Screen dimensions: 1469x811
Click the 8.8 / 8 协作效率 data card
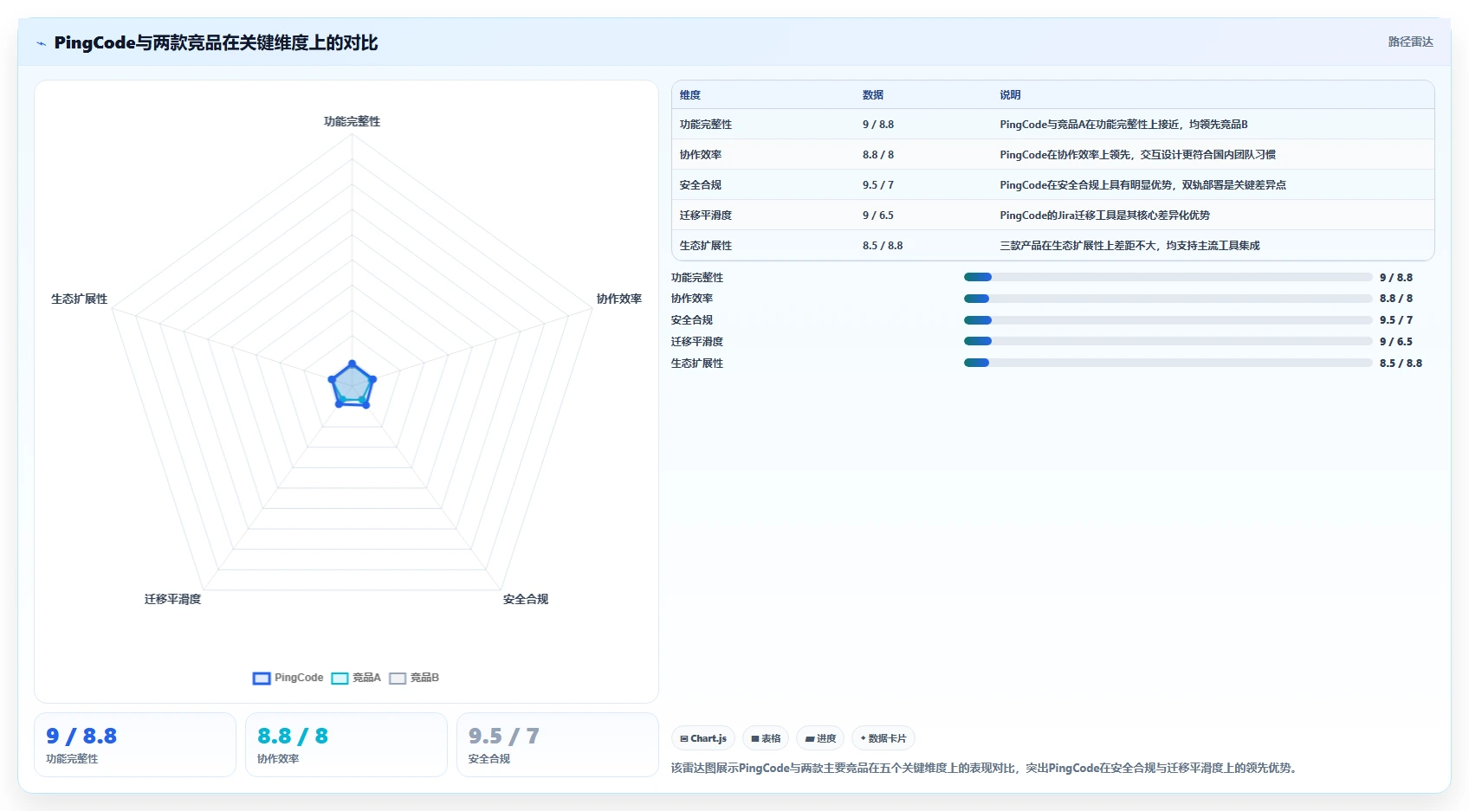346,745
